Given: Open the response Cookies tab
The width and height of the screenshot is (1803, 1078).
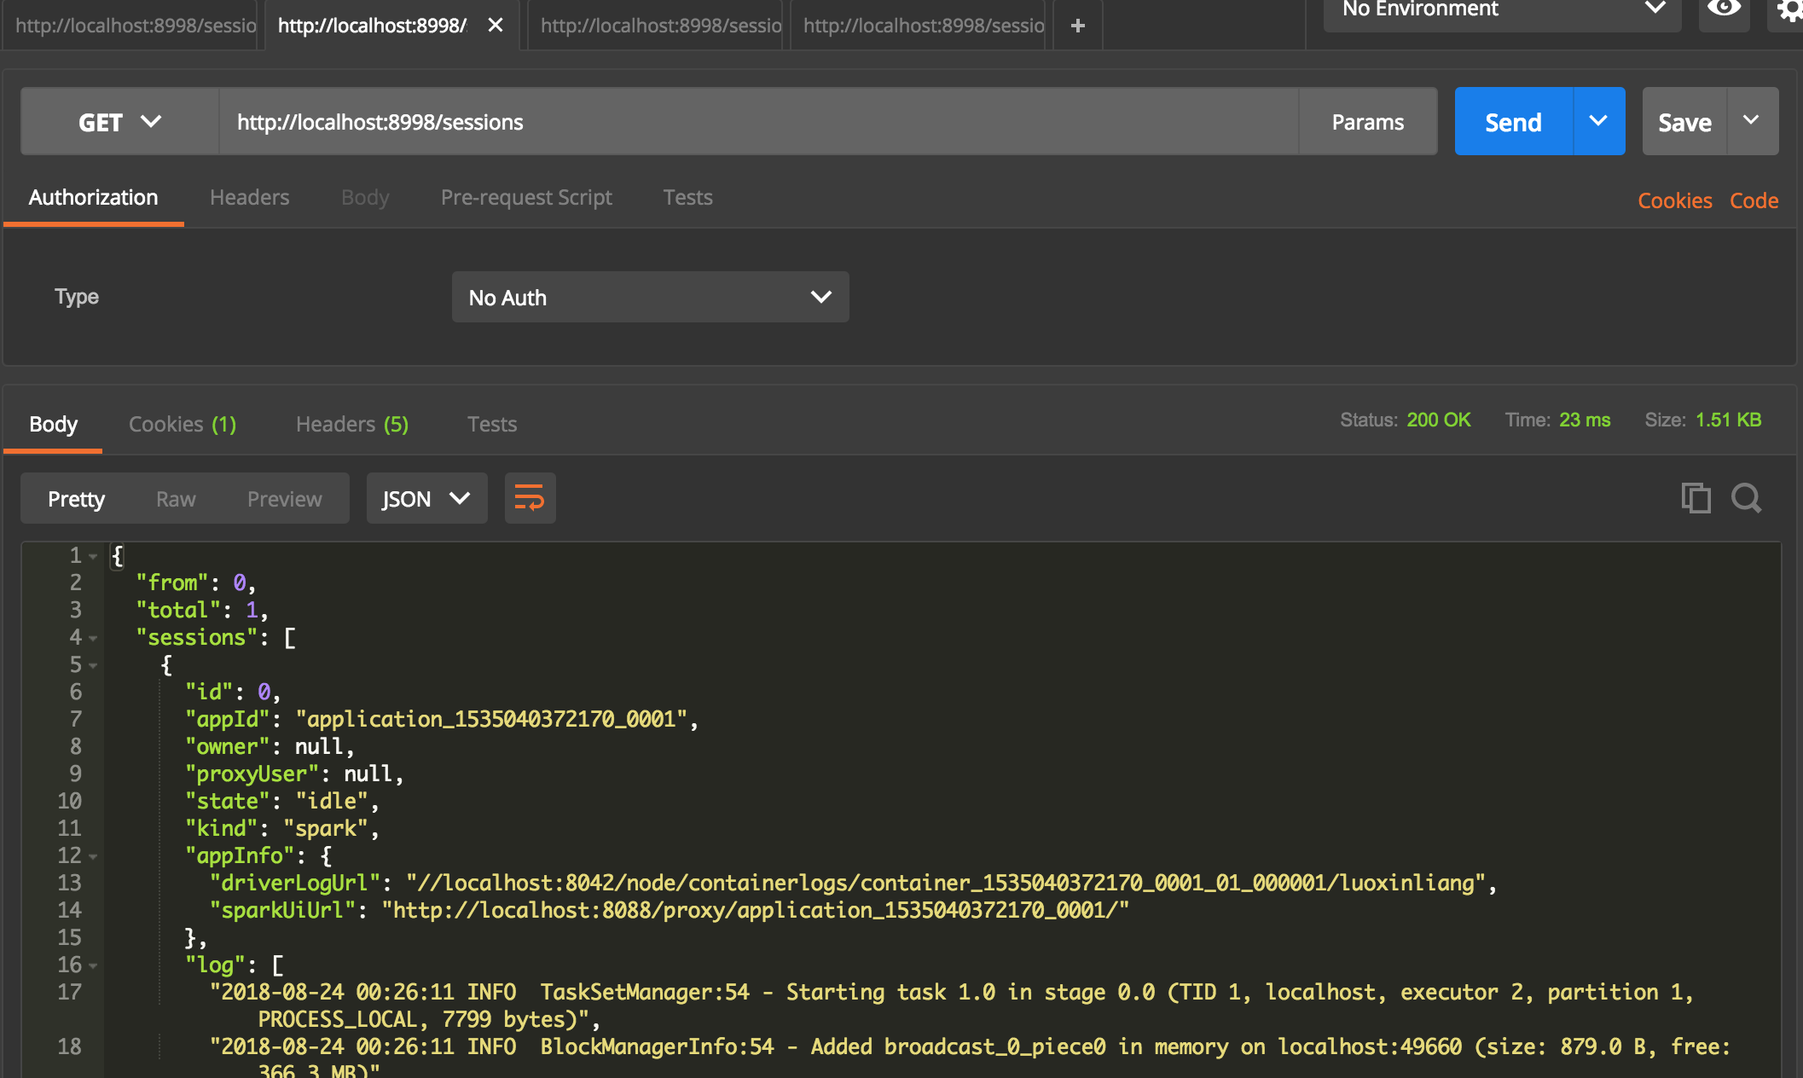Looking at the screenshot, I should (183, 424).
